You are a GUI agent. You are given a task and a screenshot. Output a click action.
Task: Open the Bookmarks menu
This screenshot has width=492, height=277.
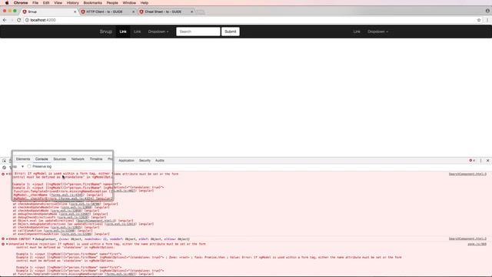pyautogui.click(x=92, y=3)
